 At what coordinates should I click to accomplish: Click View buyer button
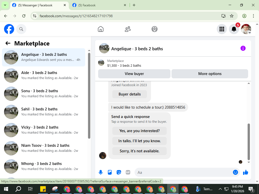point(134,74)
